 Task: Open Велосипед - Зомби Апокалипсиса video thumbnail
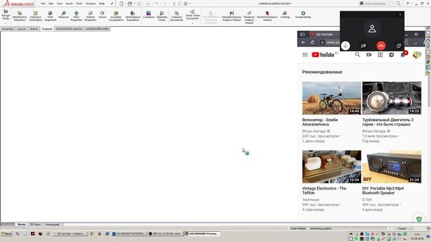click(x=331, y=98)
